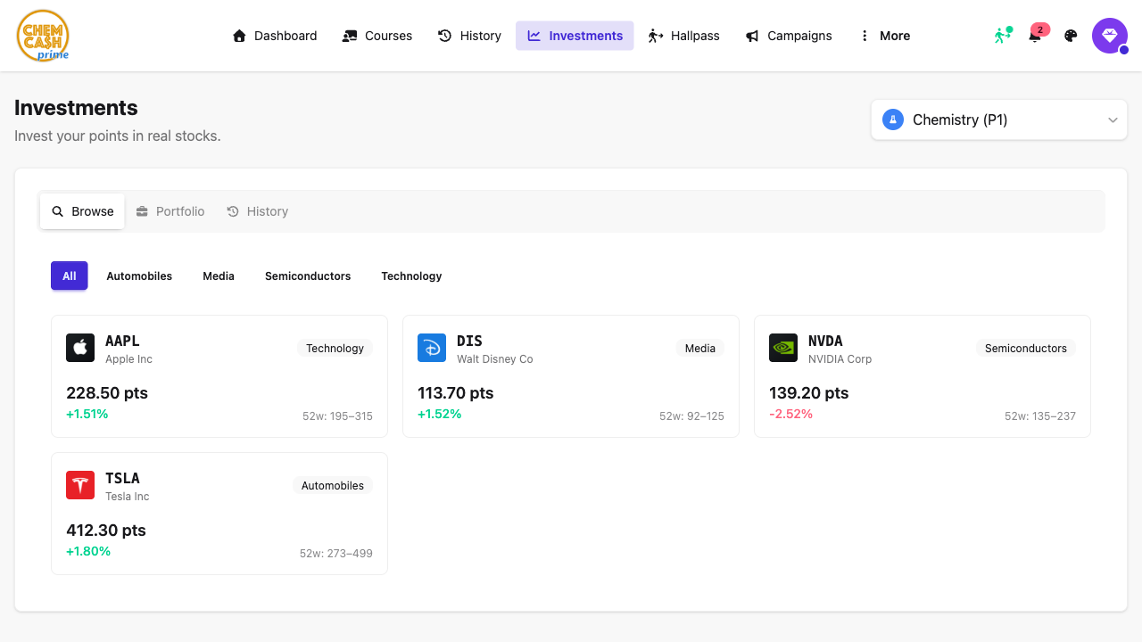Click the +1.80% change value
1142x642 pixels.
point(88,551)
